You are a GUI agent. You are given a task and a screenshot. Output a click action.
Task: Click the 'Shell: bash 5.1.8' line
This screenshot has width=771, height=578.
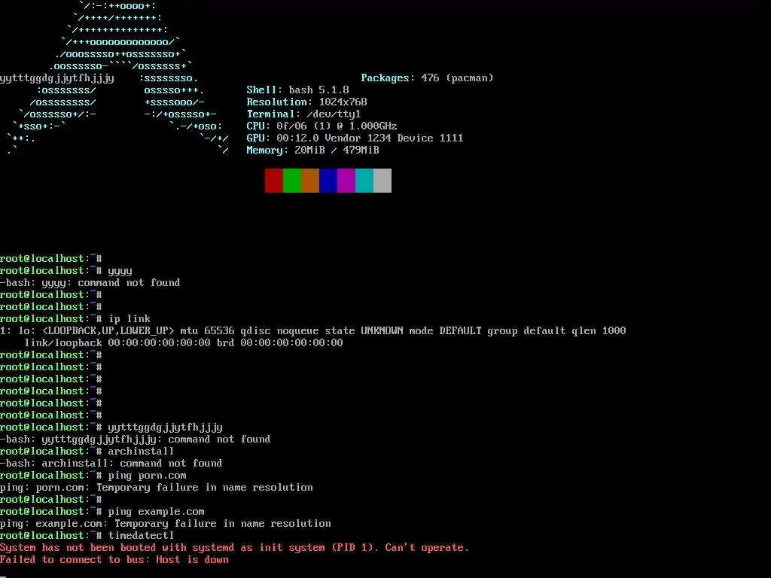297,90
